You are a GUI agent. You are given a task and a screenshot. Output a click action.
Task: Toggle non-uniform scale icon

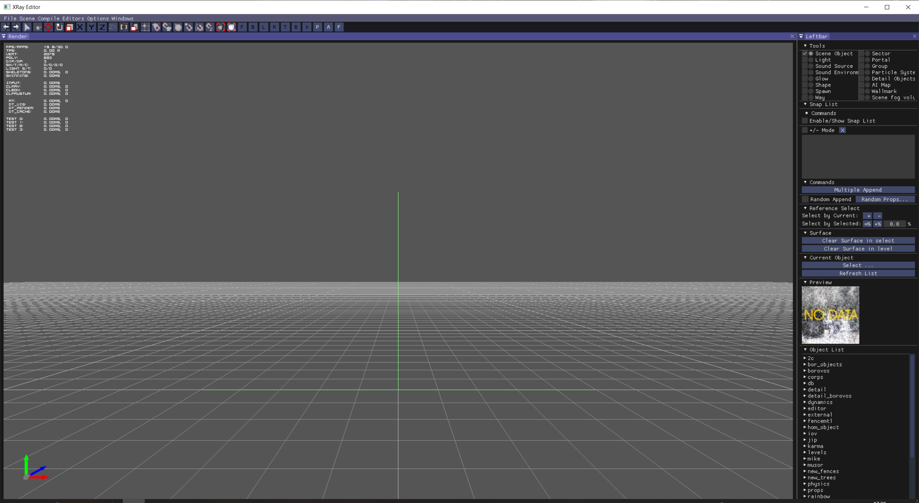(135, 27)
